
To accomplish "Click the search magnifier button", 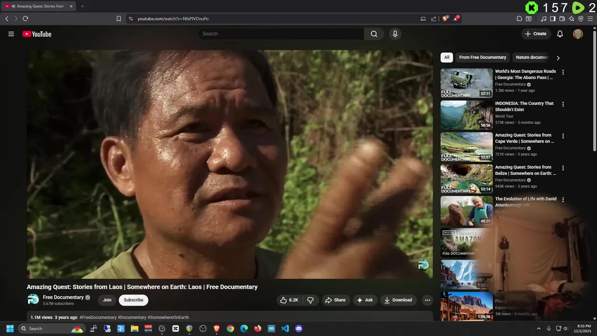I will point(374,34).
